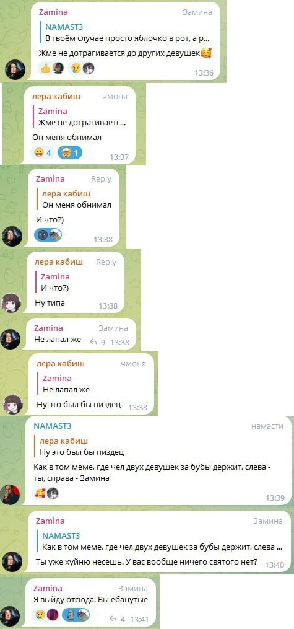Open the 4 replies thread on last message
This screenshot has height=629, width=294.
click(x=118, y=619)
